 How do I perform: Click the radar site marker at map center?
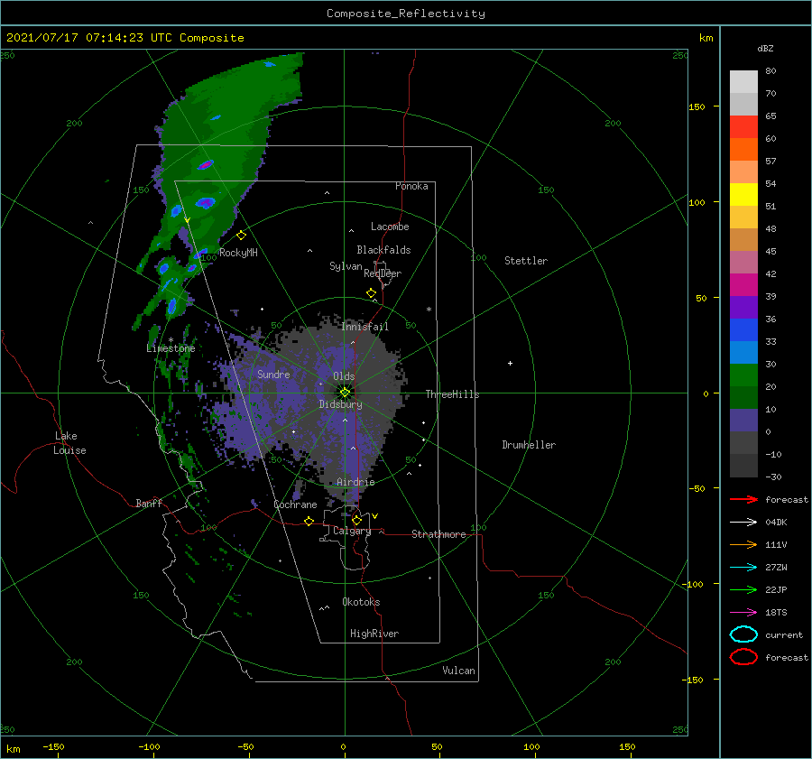pyautogui.click(x=345, y=393)
